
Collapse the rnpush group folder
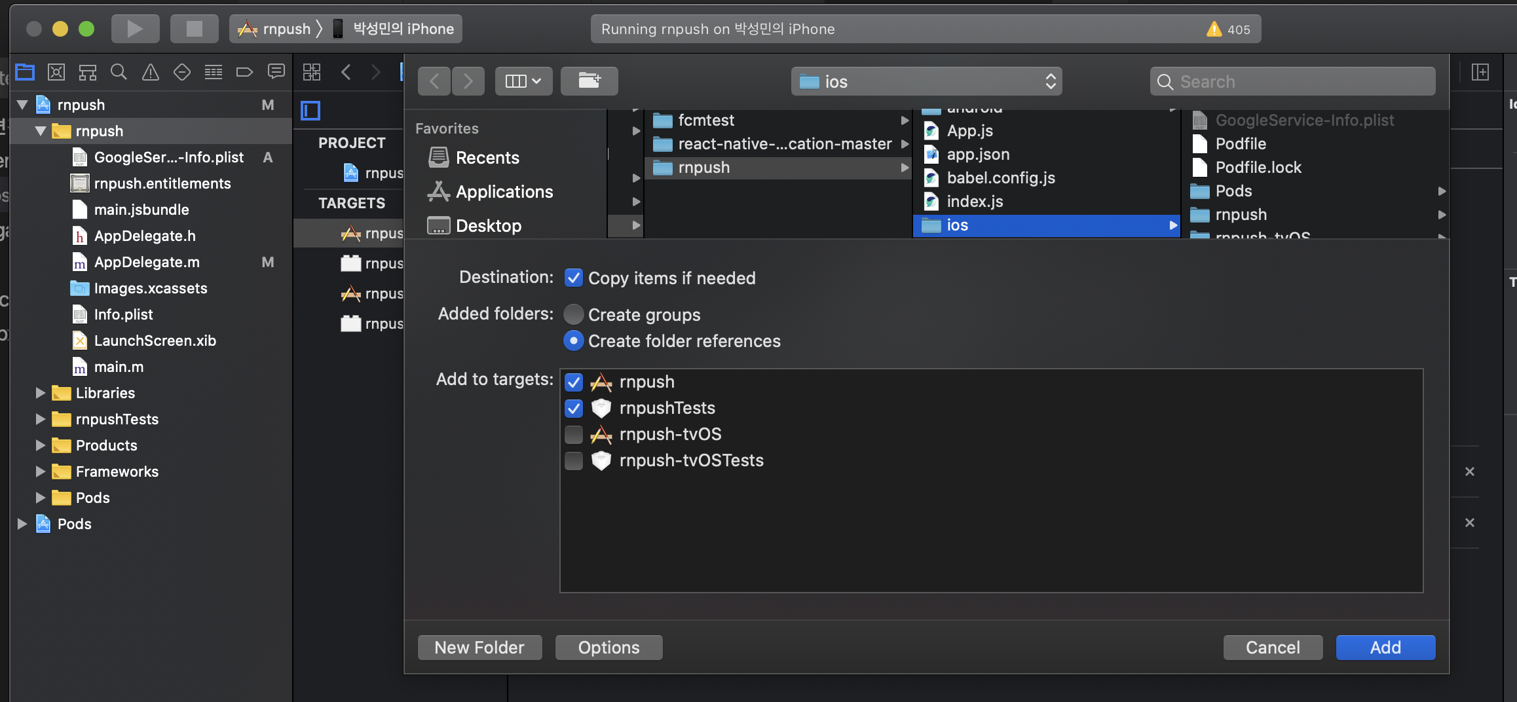point(41,131)
